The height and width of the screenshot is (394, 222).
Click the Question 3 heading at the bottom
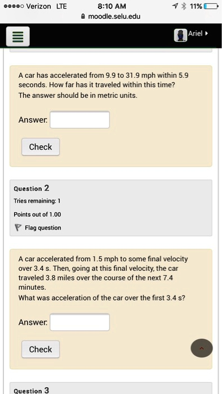coord(32,390)
